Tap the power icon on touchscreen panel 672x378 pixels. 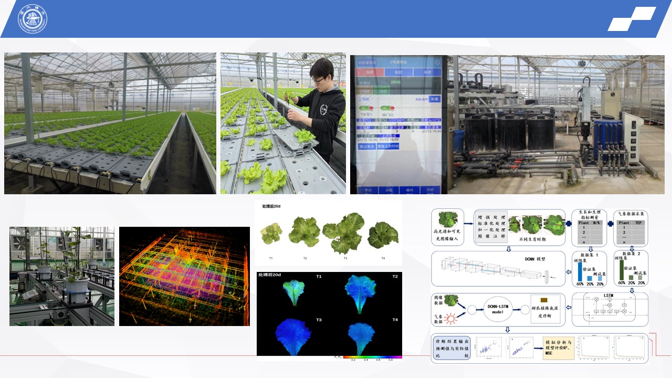point(436,61)
